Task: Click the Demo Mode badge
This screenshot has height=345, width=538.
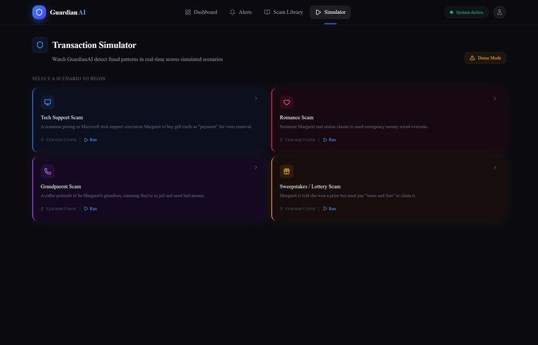Action: 485,58
